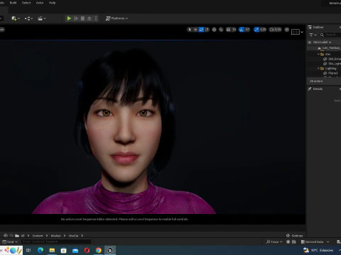
Task: Open the Add content (plus) dropdown
Action: click(16, 18)
